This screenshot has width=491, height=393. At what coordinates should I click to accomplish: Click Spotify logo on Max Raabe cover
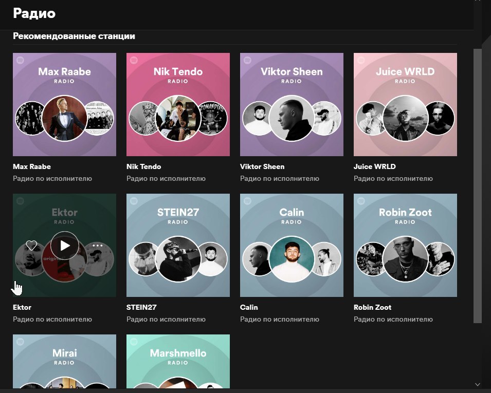pos(21,60)
